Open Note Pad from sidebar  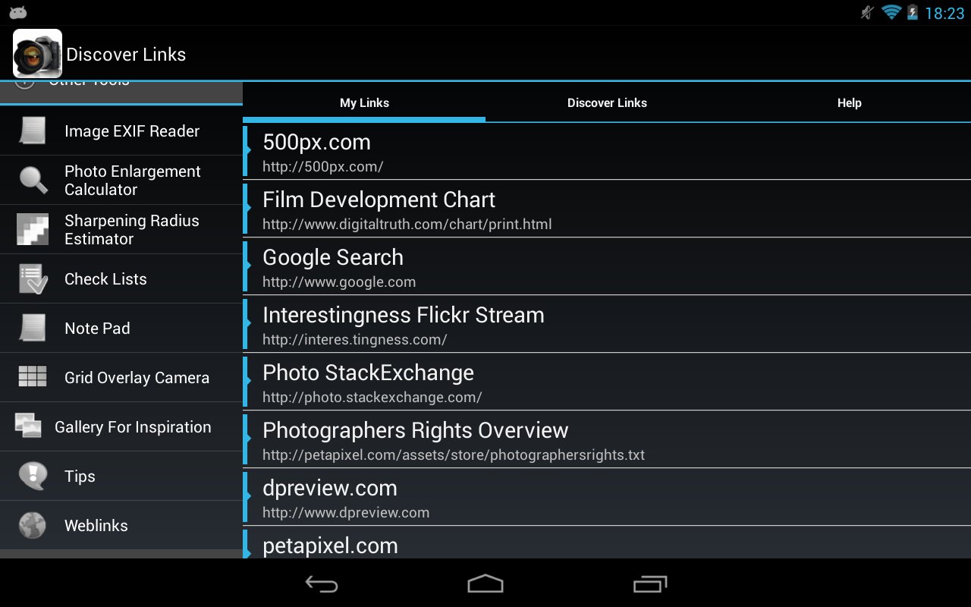121,328
